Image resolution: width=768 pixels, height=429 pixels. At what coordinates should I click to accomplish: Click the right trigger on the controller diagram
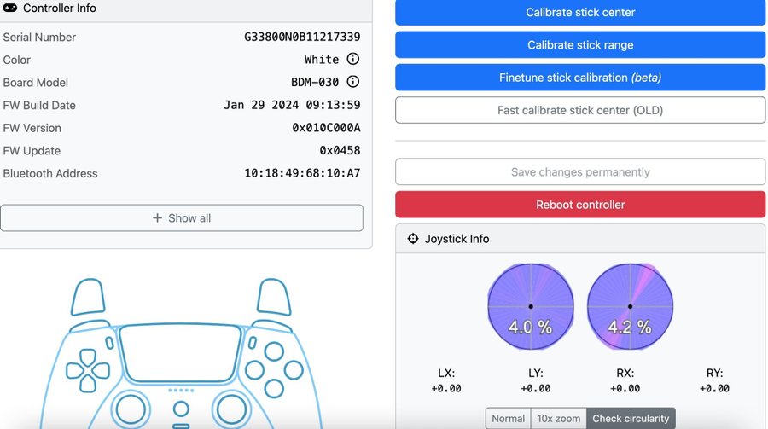[274, 297]
